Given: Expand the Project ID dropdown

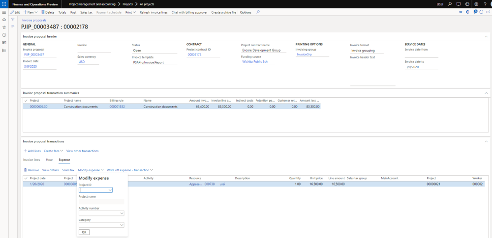Looking at the screenshot, I should click(x=110, y=190).
